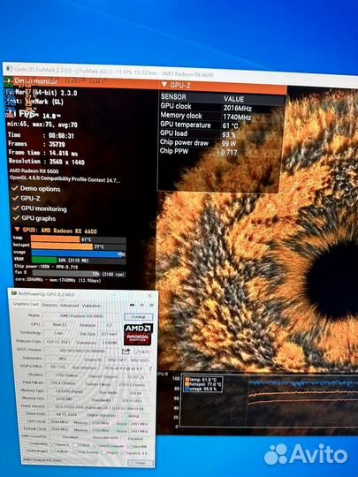
Task: Click the GPU clock 2016MHz value
Action: pyautogui.click(x=237, y=109)
